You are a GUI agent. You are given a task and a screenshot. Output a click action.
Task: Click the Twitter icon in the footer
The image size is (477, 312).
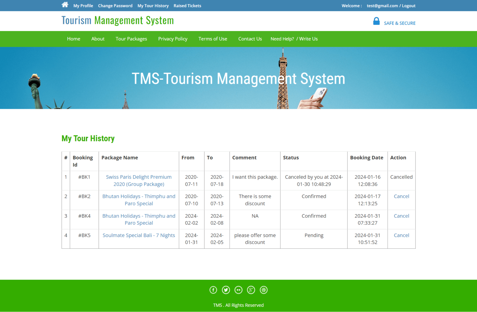(226, 290)
